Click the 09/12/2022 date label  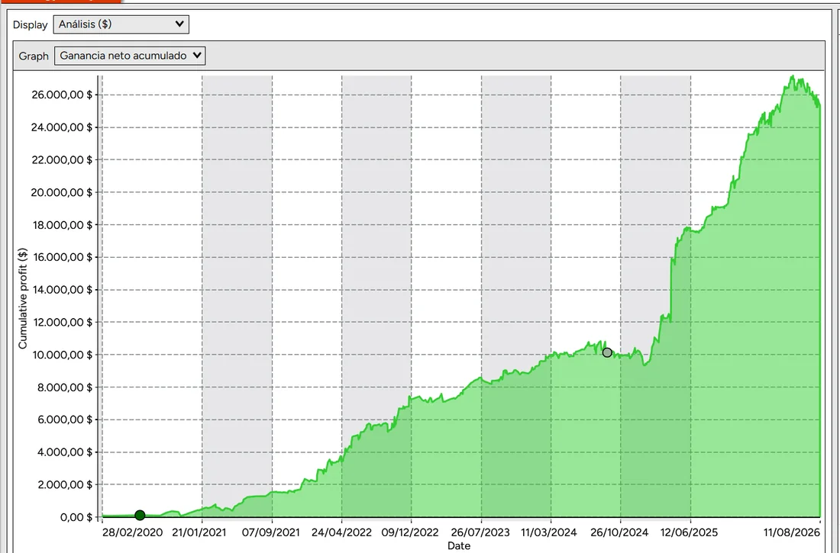pos(410,532)
